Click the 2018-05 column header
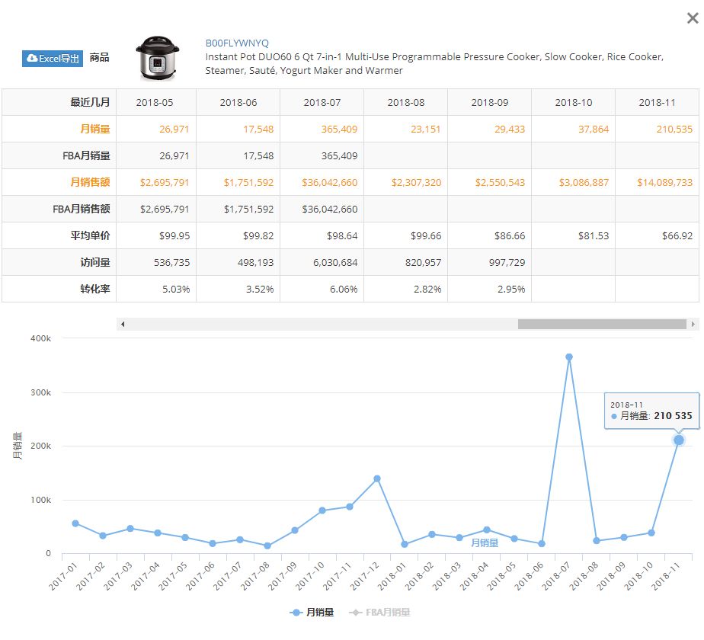Screen dimensions: 704x640 (155, 102)
